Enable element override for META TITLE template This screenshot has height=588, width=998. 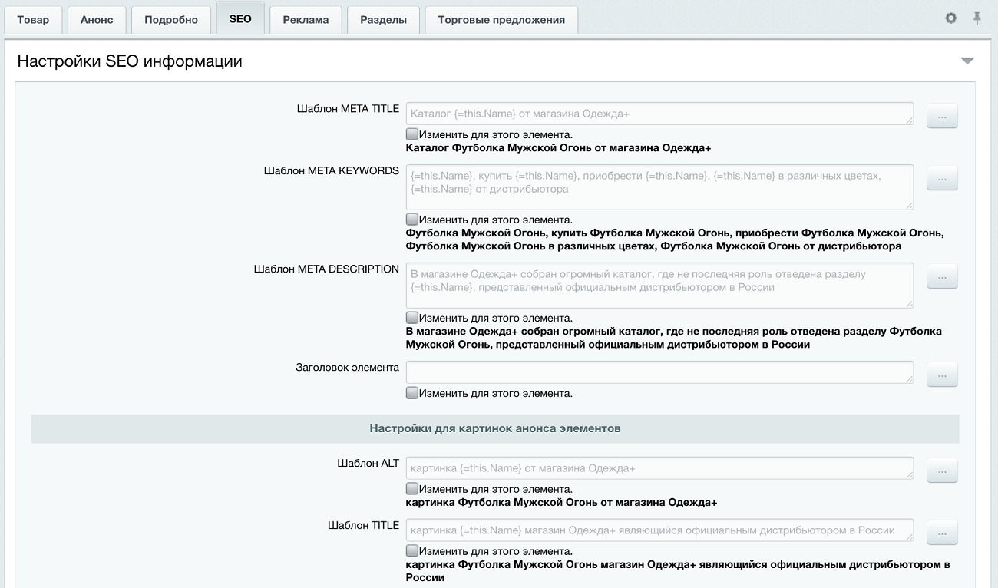pos(411,133)
